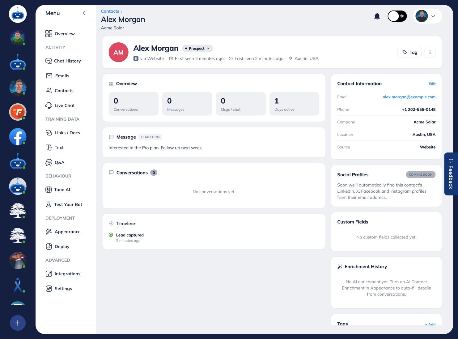Viewport: 458px width, 339px height.
Task: Click the Appearance magic wand icon
Action: pos(49,232)
